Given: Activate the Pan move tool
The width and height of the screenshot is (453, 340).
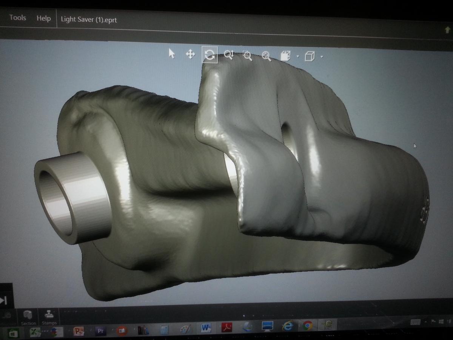Looking at the screenshot, I should [x=190, y=54].
